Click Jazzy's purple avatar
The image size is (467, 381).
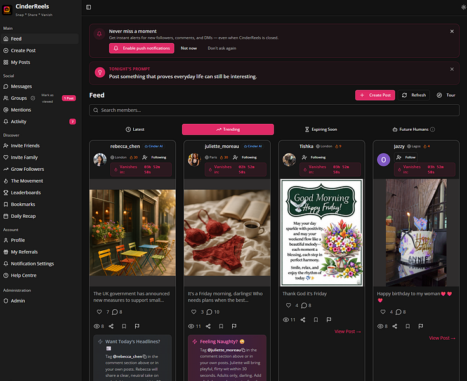point(383,160)
